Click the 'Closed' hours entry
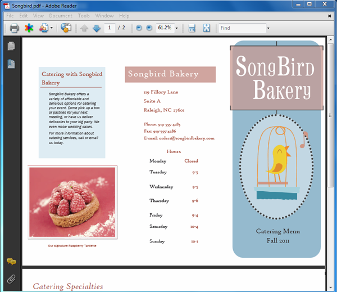The image size is (337, 292). (x=192, y=161)
